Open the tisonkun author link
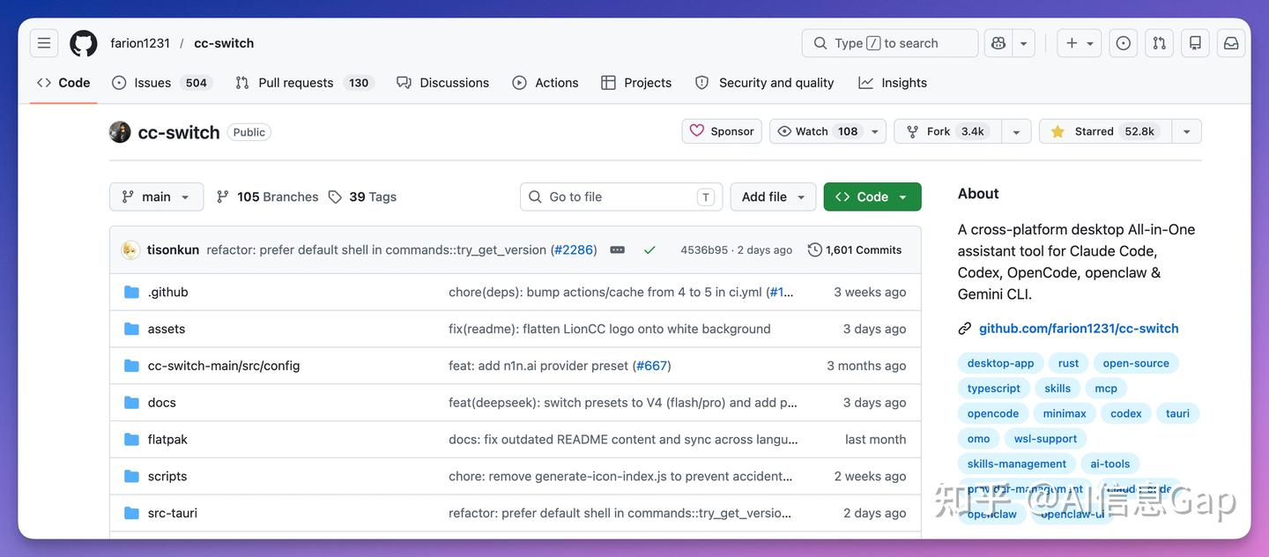Image resolution: width=1269 pixels, height=557 pixels. click(173, 249)
